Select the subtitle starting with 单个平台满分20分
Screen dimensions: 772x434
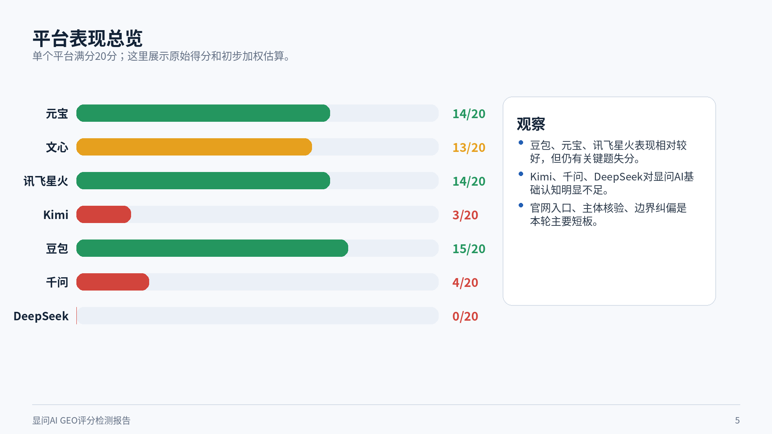(x=162, y=56)
